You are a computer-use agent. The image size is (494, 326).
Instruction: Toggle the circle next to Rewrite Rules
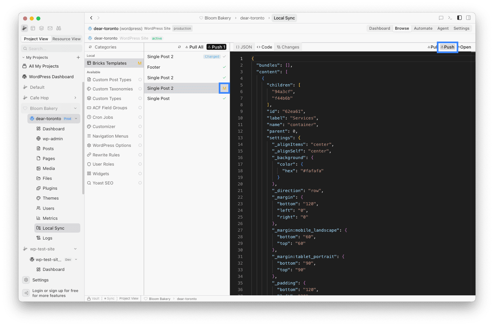[x=140, y=155]
